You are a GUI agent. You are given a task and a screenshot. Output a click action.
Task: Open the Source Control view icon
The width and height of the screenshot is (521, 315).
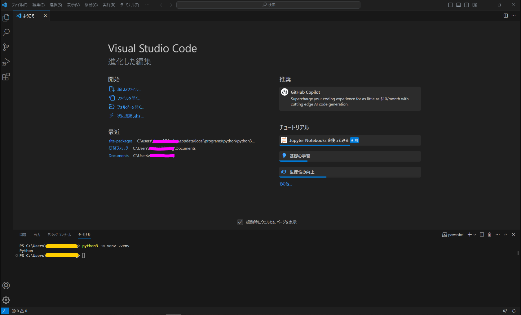pyautogui.click(x=6, y=47)
